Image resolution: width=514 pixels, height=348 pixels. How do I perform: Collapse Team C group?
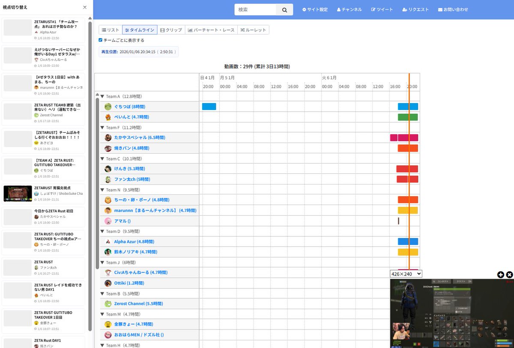coord(102,159)
